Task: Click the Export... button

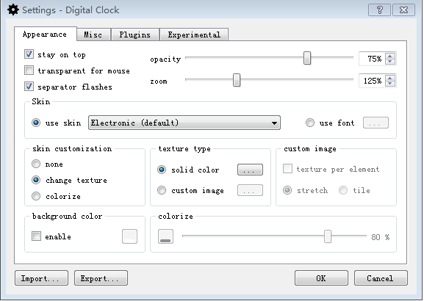Action: 101,278
